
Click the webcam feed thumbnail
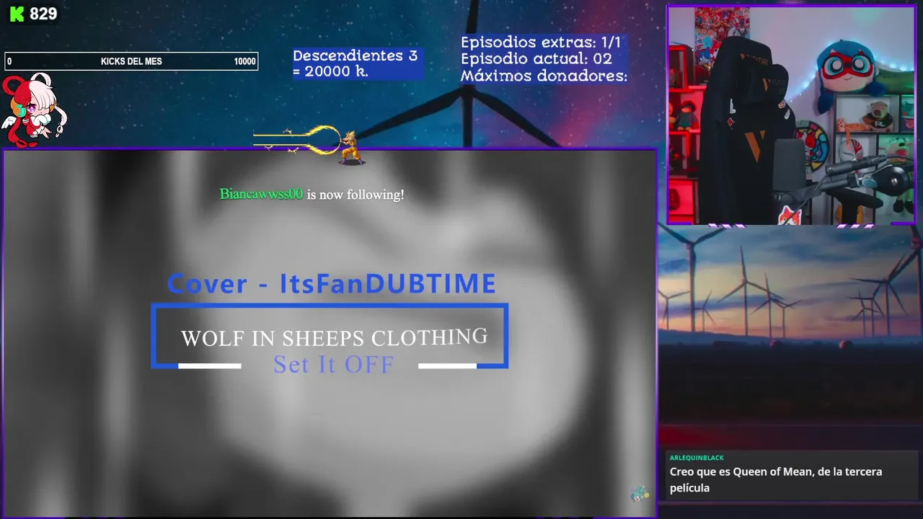point(791,116)
